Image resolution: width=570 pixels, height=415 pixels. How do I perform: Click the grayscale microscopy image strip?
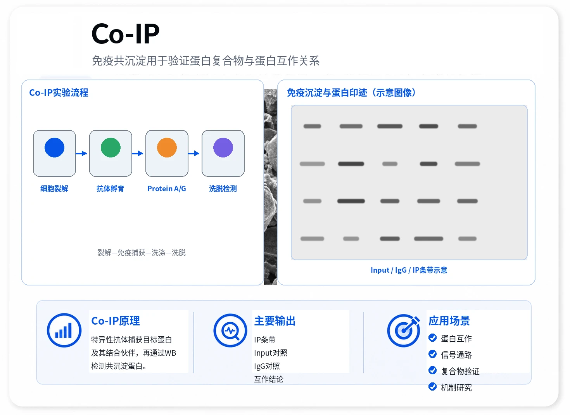coord(271,187)
